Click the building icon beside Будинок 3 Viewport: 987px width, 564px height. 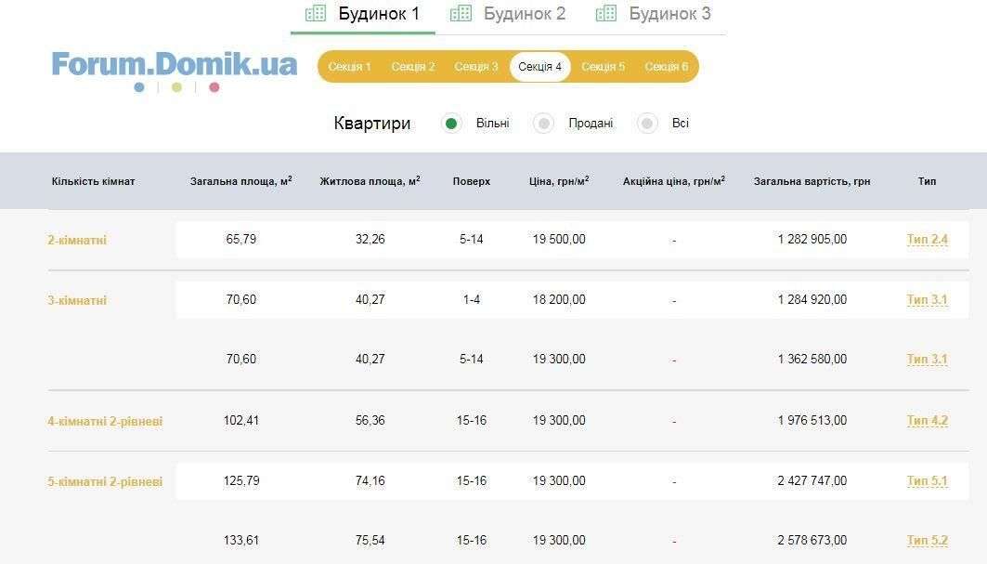(606, 13)
